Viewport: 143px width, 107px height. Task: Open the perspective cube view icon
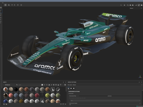click(x=128, y=5)
